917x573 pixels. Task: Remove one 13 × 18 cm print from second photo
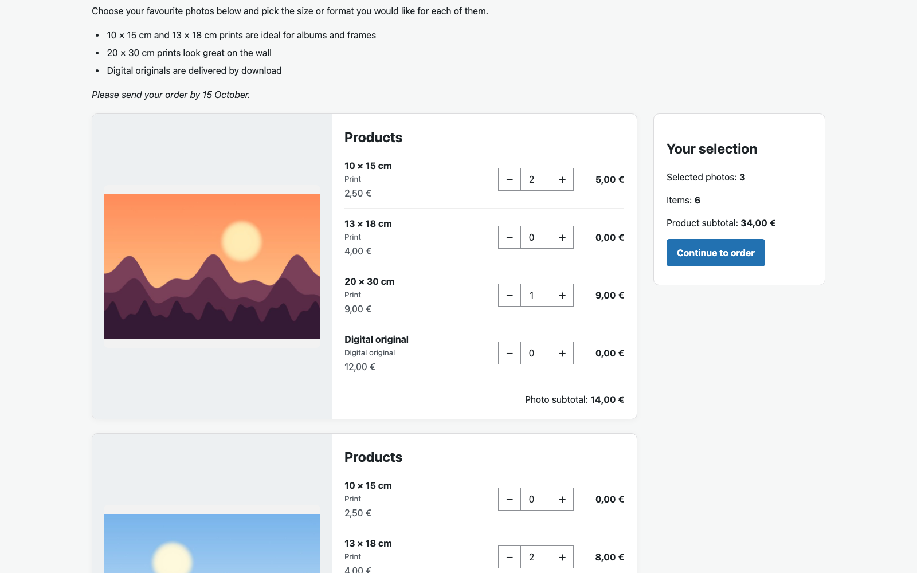click(510, 557)
